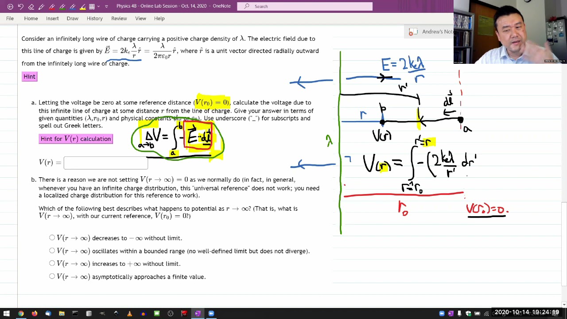Viewport: 567px width, 319px height.
Task: Click the OneNote icon in system tray
Action: (x=450, y=314)
